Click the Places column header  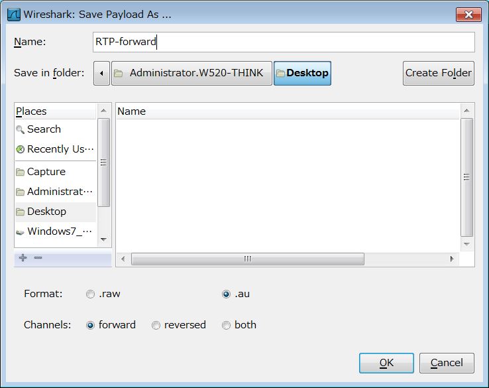[55, 111]
